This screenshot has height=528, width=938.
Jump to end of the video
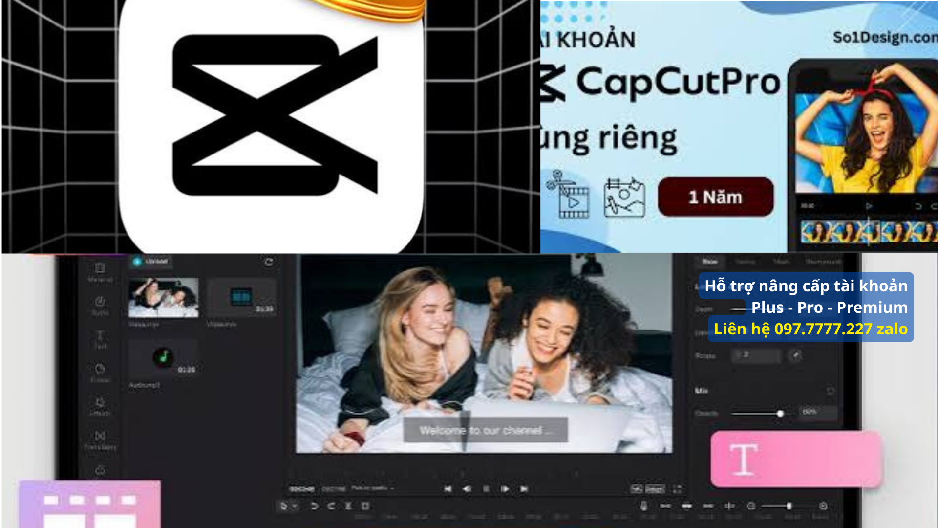pos(524,489)
